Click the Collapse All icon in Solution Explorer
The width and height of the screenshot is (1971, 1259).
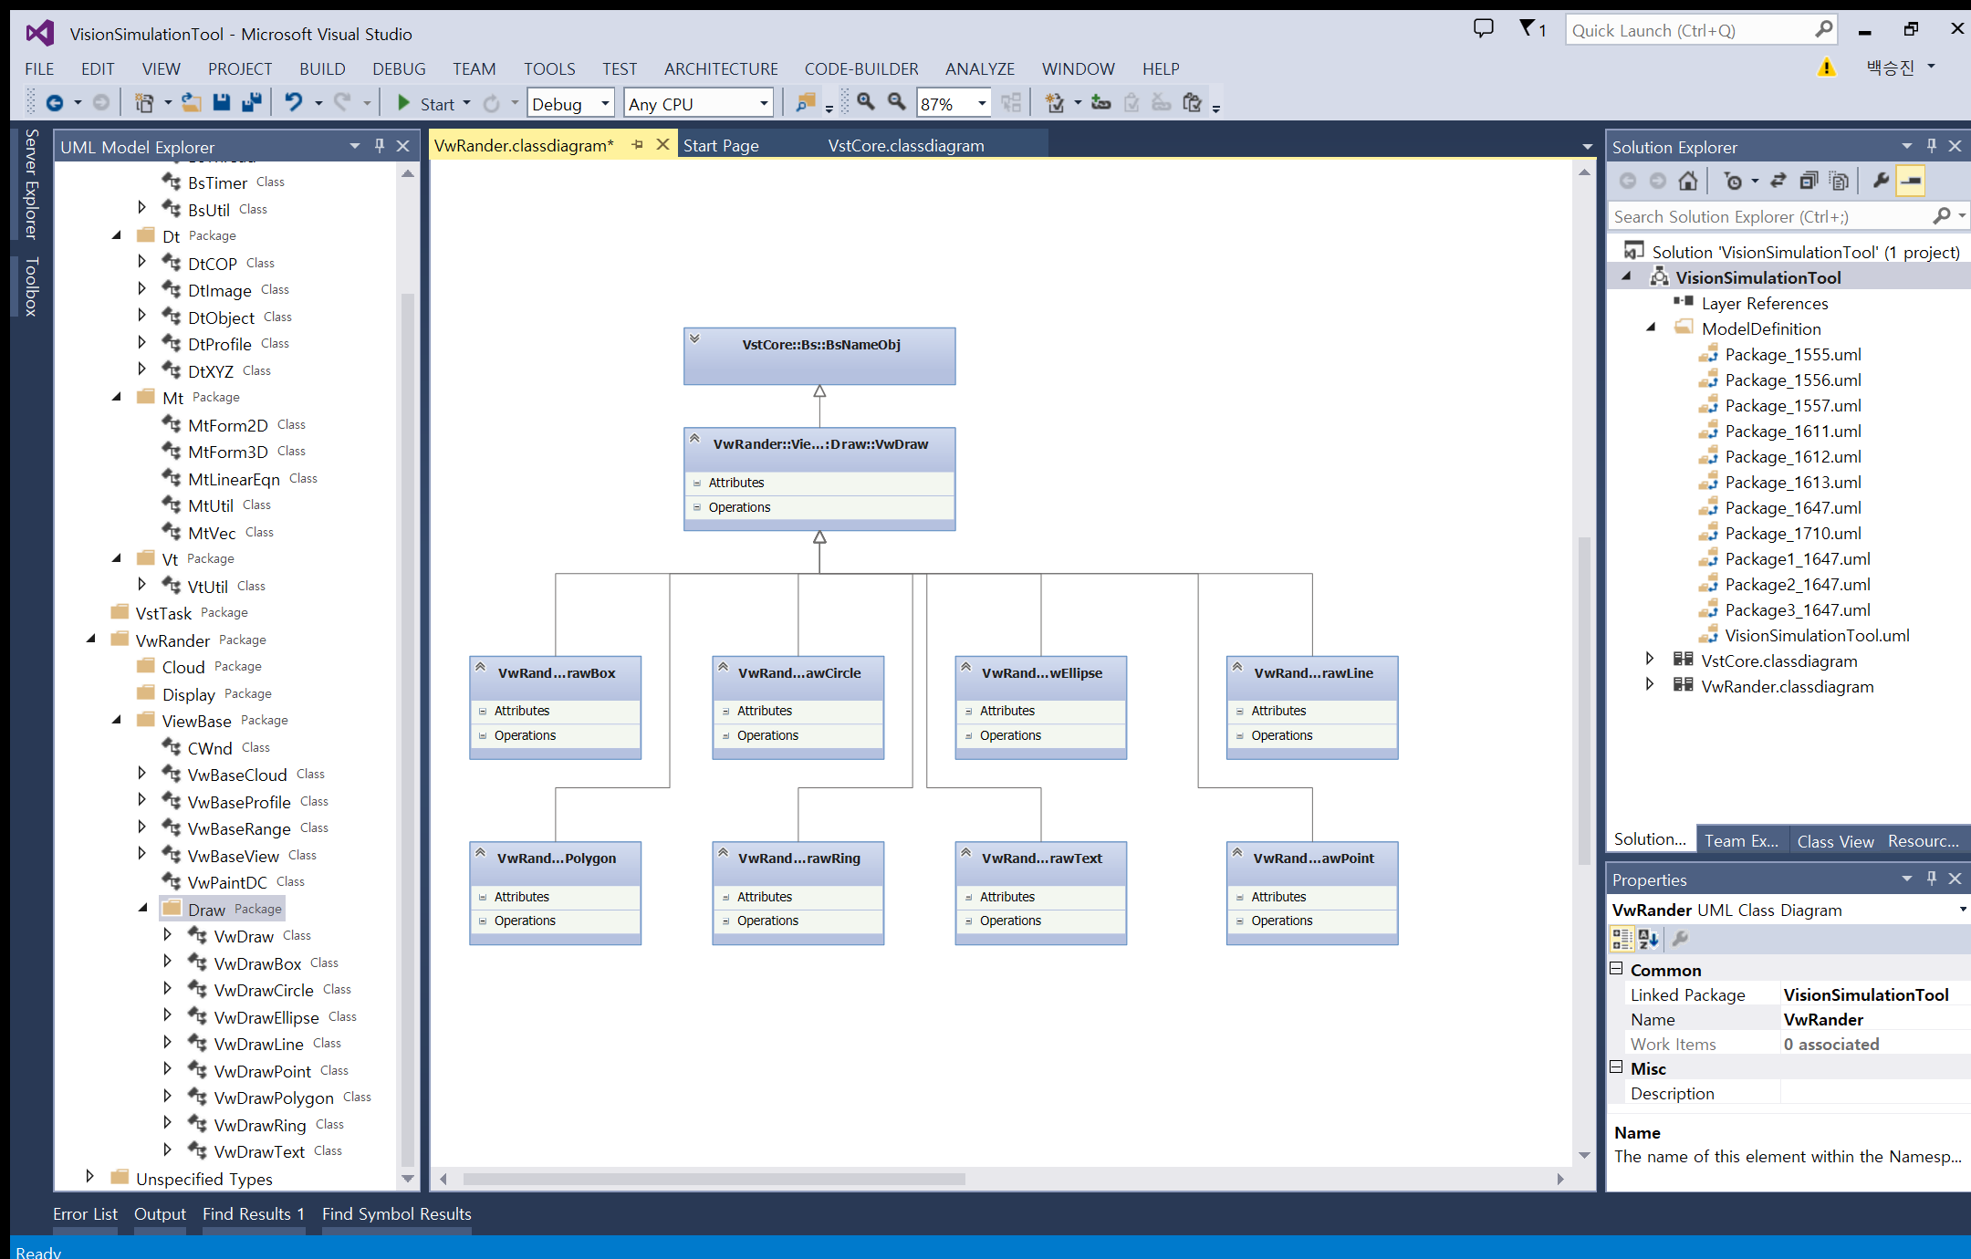pyautogui.click(x=1809, y=181)
